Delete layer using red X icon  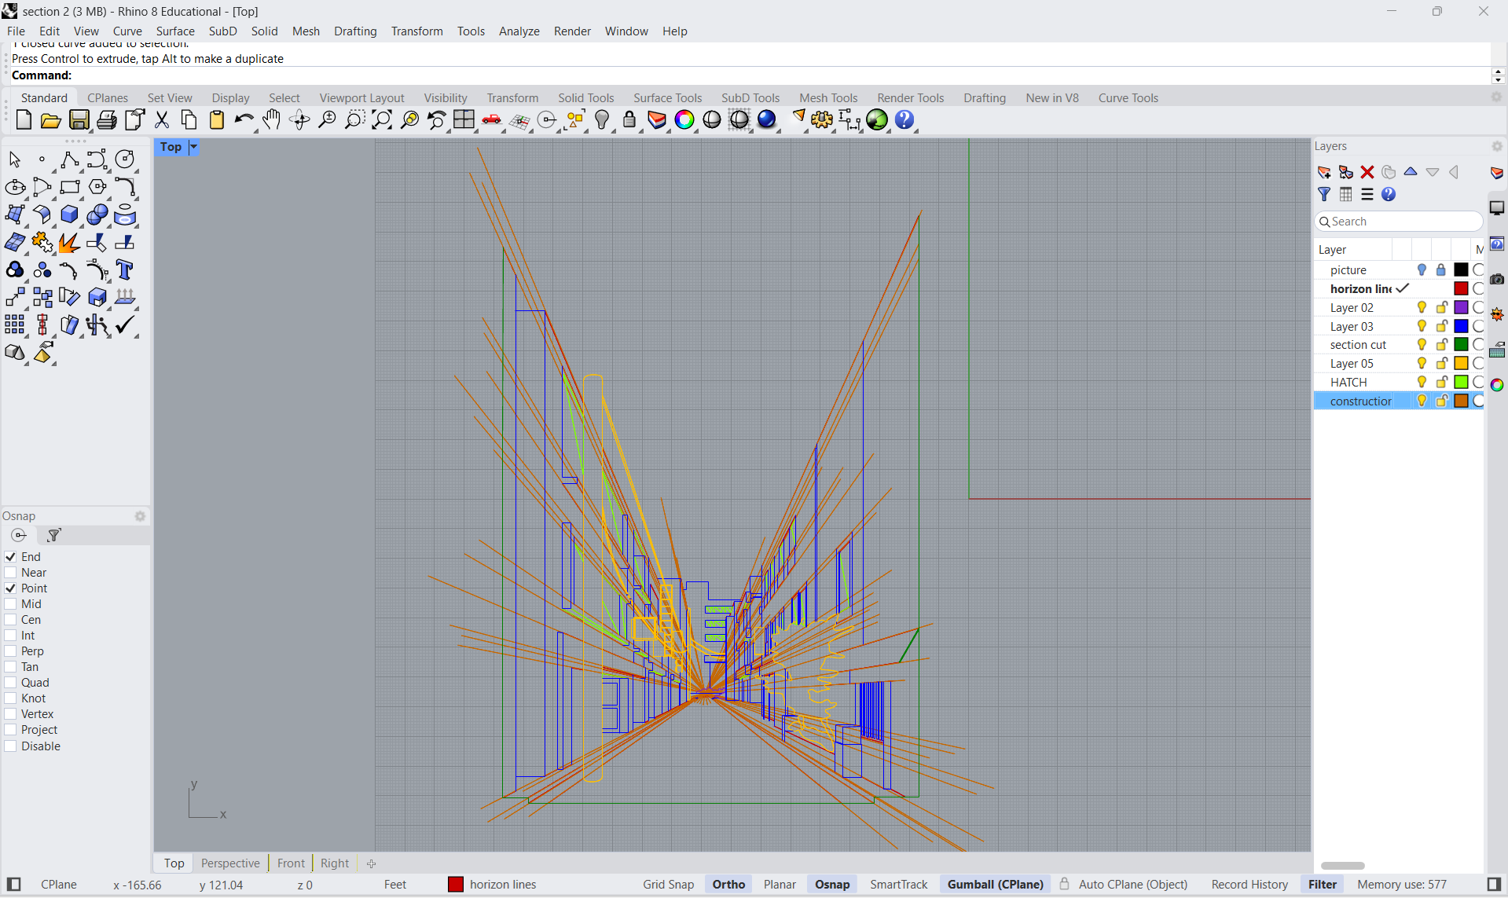[1367, 172]
